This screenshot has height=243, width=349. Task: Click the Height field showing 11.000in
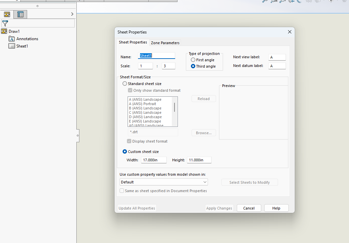(199, 160)
